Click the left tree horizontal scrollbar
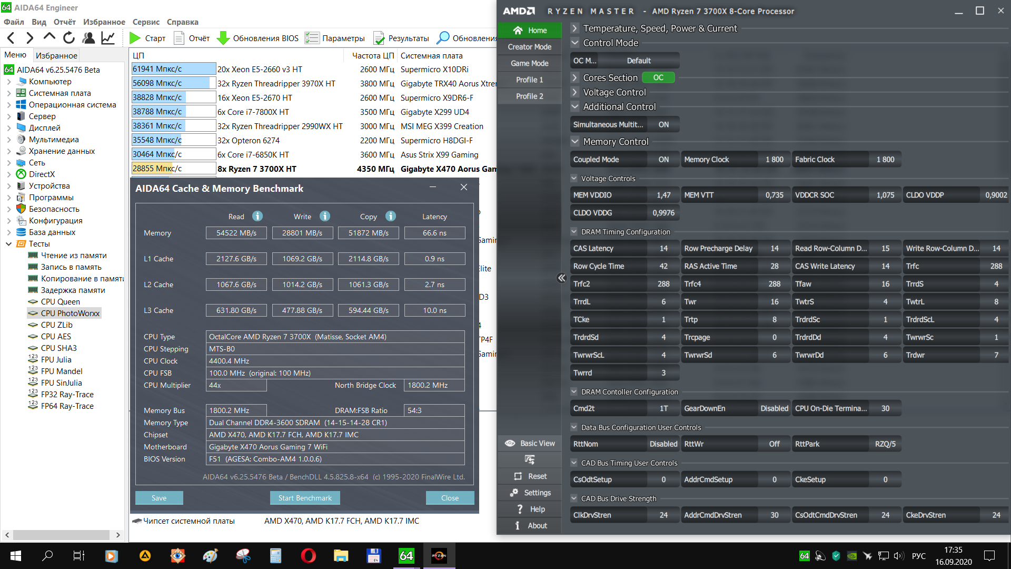 (x=62, y=535)
